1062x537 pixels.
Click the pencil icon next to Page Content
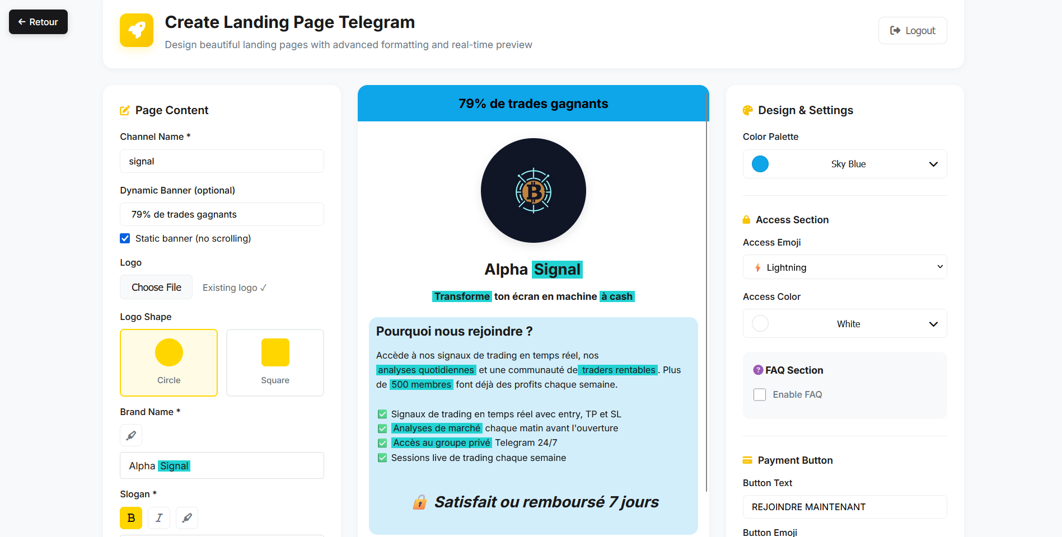(124, 110)
